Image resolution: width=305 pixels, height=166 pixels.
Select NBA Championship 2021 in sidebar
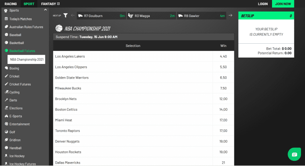[27, 60]
